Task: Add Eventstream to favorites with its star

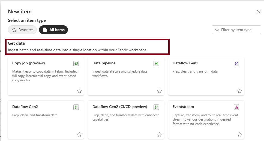Action: tap(239, 135)
